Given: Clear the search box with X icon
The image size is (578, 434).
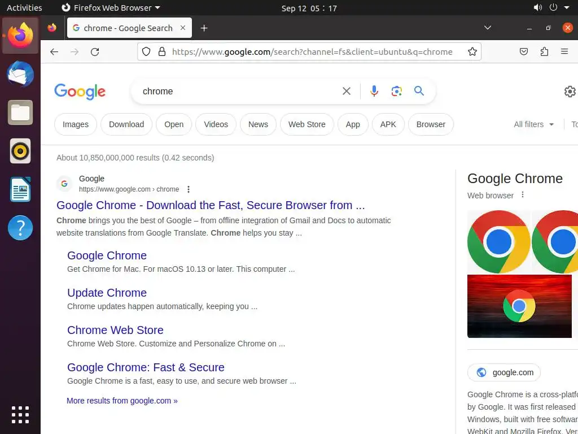Looking at the screenshot, I should [346, 91].
